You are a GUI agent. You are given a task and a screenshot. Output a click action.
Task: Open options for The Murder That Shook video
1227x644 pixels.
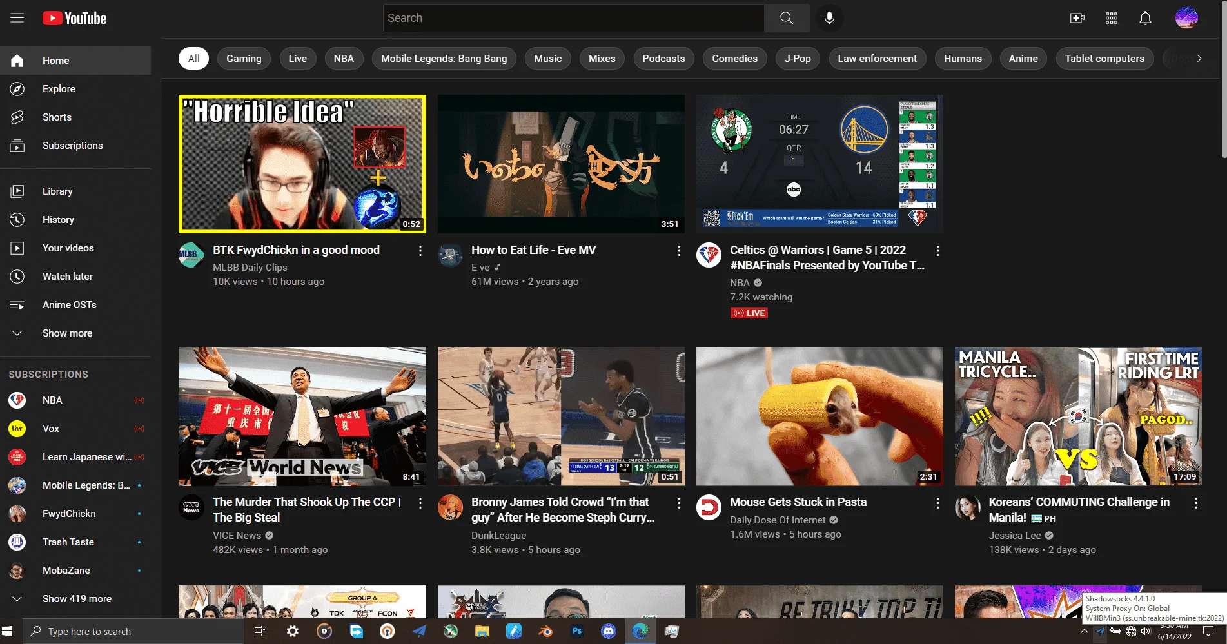point(420,503)
